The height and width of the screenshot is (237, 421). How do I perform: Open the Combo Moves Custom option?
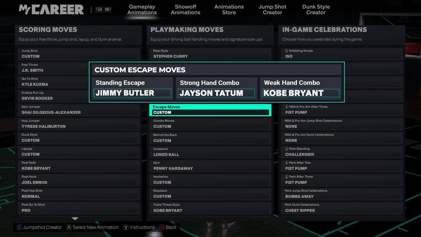click(x=210, y=124)
